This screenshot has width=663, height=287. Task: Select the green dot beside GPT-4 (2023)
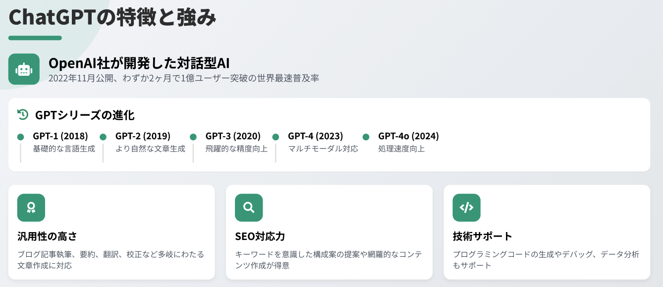[276, 137]
